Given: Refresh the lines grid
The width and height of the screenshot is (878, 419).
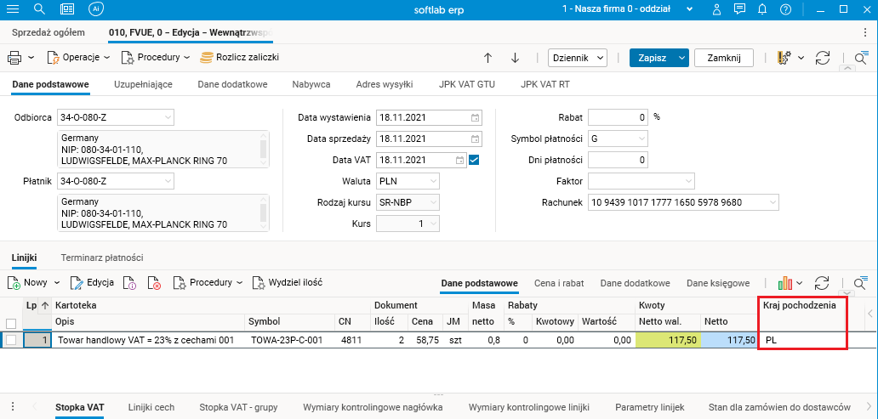Looking at the screenshot, I should tap(822, 283).
